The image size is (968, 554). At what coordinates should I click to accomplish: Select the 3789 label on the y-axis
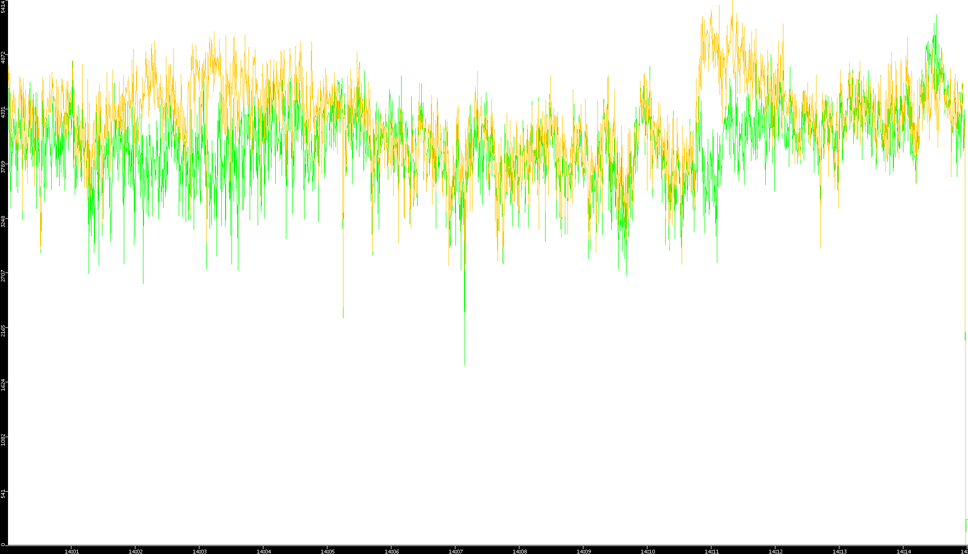(3, 167)
